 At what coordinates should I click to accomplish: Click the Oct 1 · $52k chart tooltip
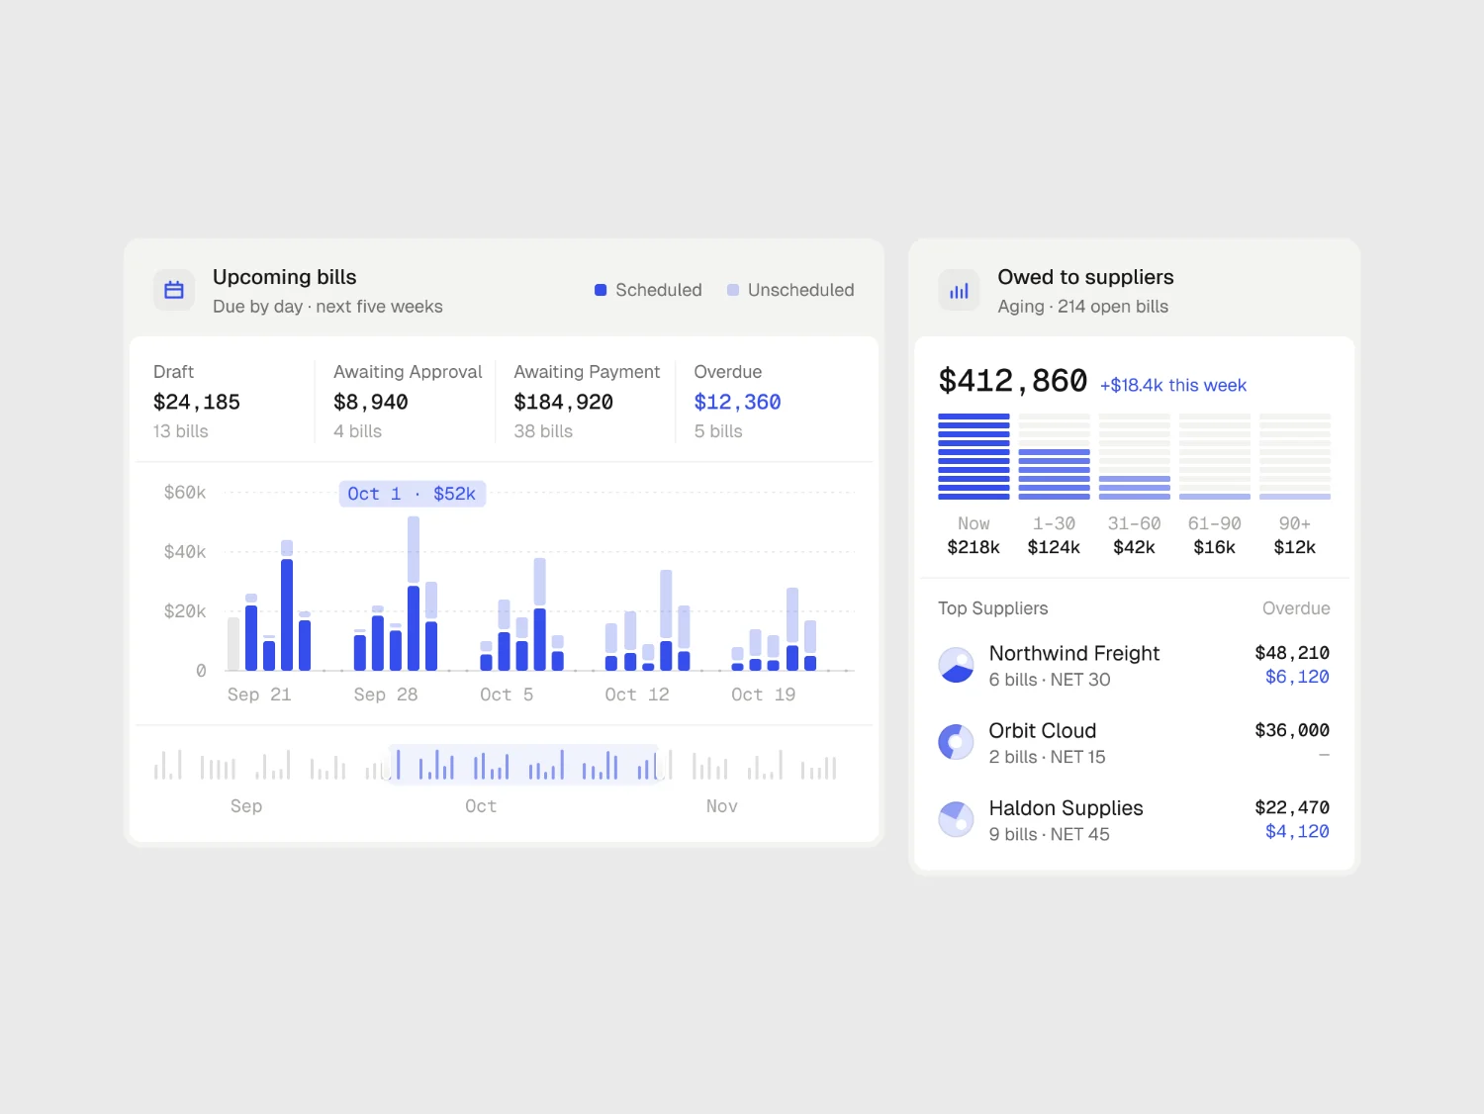point(413,494)
